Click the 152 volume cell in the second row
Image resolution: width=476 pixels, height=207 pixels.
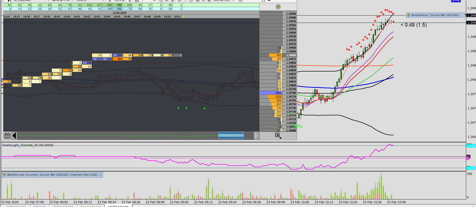pyautogui.click(x=117, y=9)
